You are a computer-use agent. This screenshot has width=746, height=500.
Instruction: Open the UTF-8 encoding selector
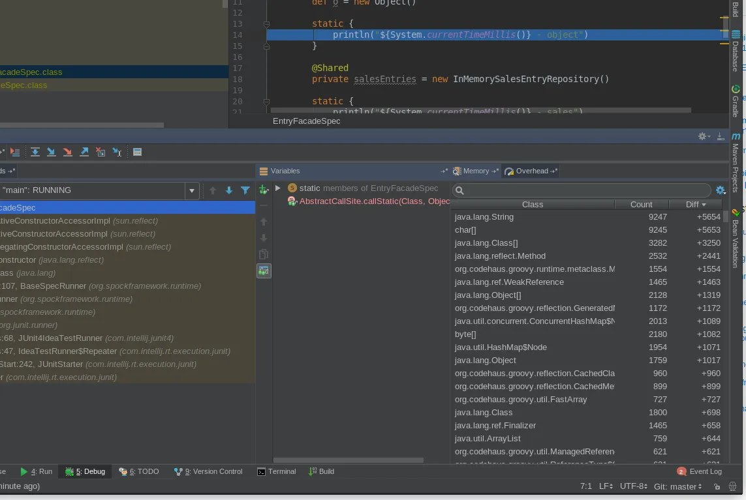click(x=633, y=486)
